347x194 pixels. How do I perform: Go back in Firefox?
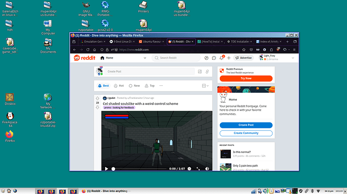74,50
